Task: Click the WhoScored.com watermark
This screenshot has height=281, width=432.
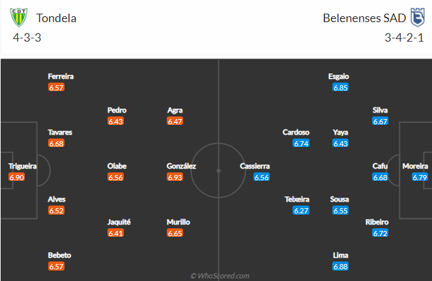Action: 220,276
